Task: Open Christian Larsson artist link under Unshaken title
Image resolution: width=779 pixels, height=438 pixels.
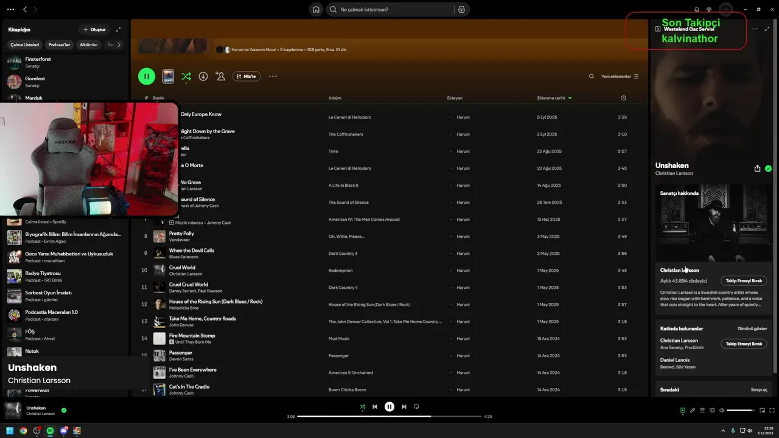Action: pyautogui.click(x=674, y=173)
